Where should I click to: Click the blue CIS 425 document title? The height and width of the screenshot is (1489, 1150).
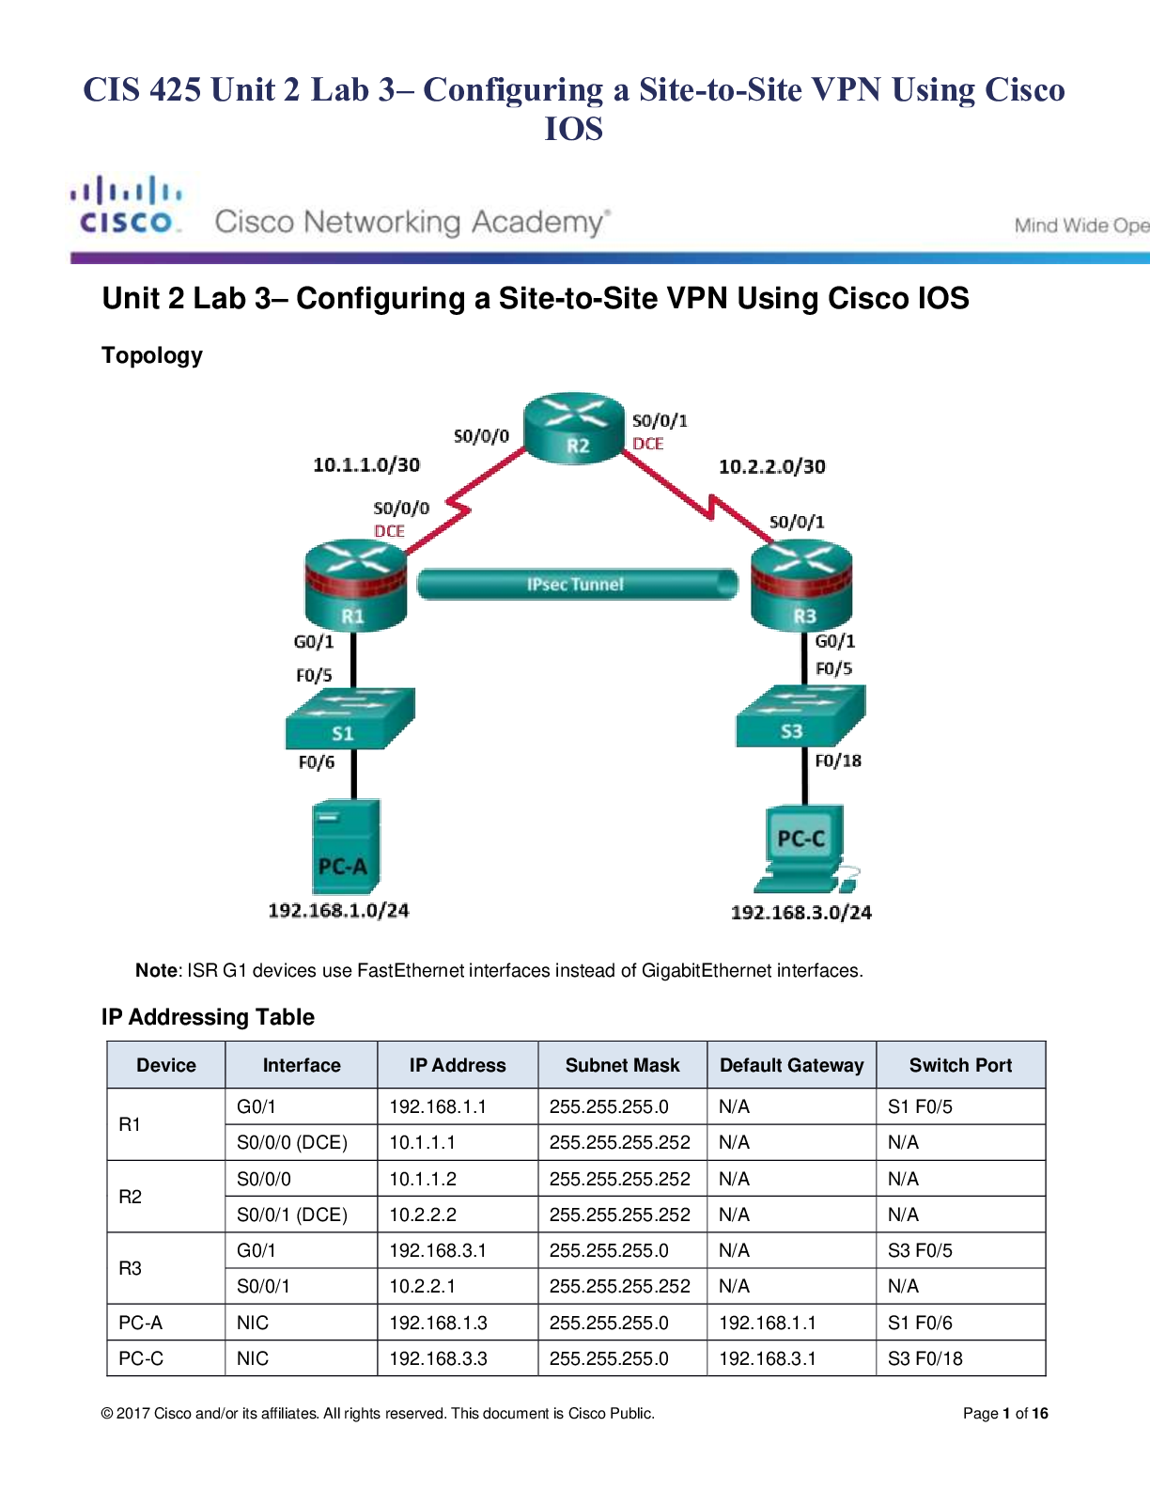point(574,108)
